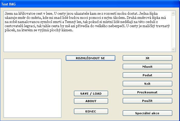Click the empty inventory list box

tap(32, 88)
